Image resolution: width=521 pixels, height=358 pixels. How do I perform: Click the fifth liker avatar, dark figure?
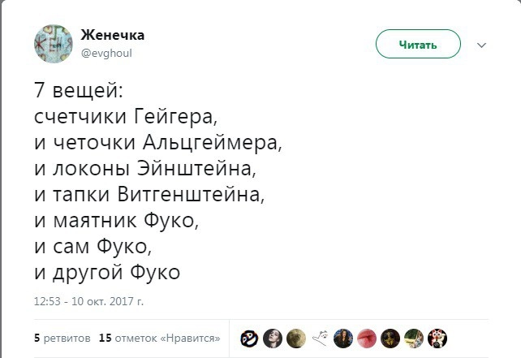tap(343, 338)
